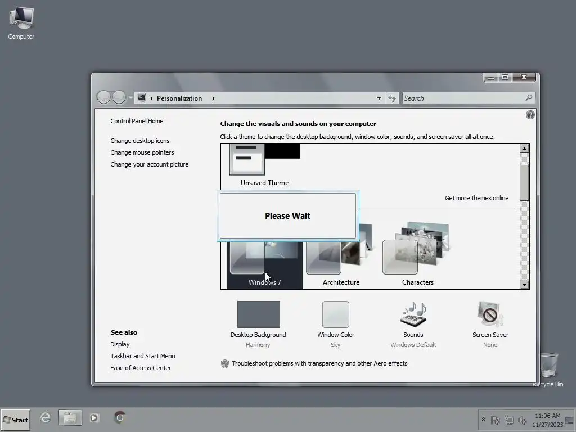Image resolution: width=576 pixels, height=432 pixels.
Task: Select the Architecture theme
Action: click(x=341, y=255)
